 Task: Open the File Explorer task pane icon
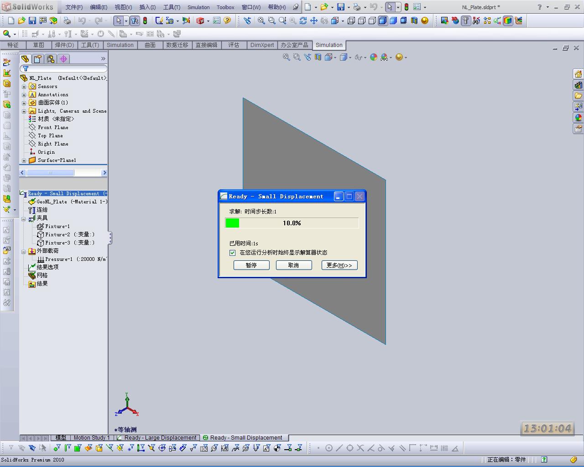[578, 96]
